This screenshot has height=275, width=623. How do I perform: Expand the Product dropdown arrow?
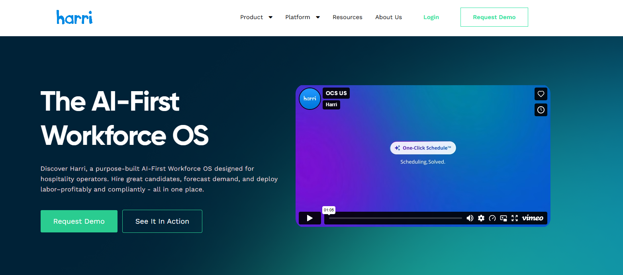tap(270, 17)
